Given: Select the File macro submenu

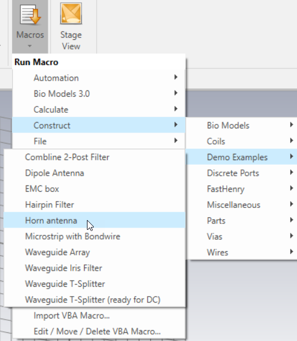Looking at the screenshot, I should coord(99,141).
